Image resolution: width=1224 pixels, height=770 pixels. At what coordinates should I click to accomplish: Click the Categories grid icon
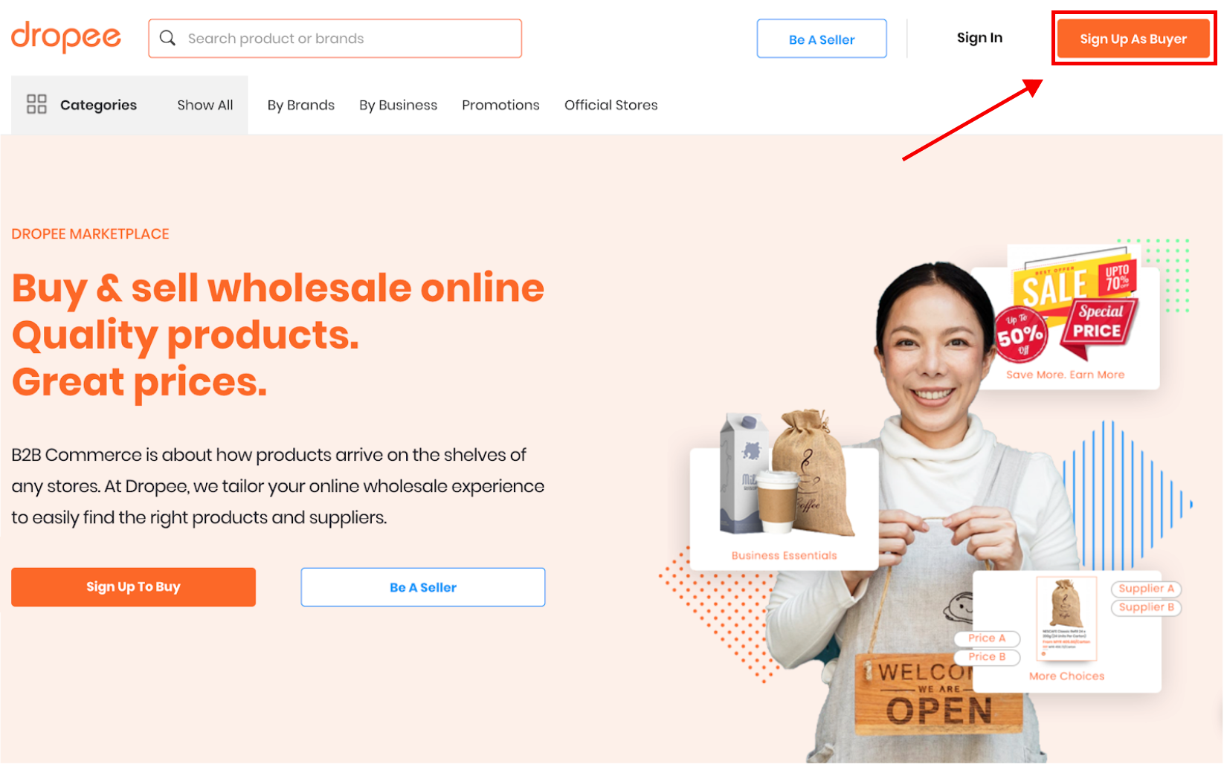tap(36, 104)
